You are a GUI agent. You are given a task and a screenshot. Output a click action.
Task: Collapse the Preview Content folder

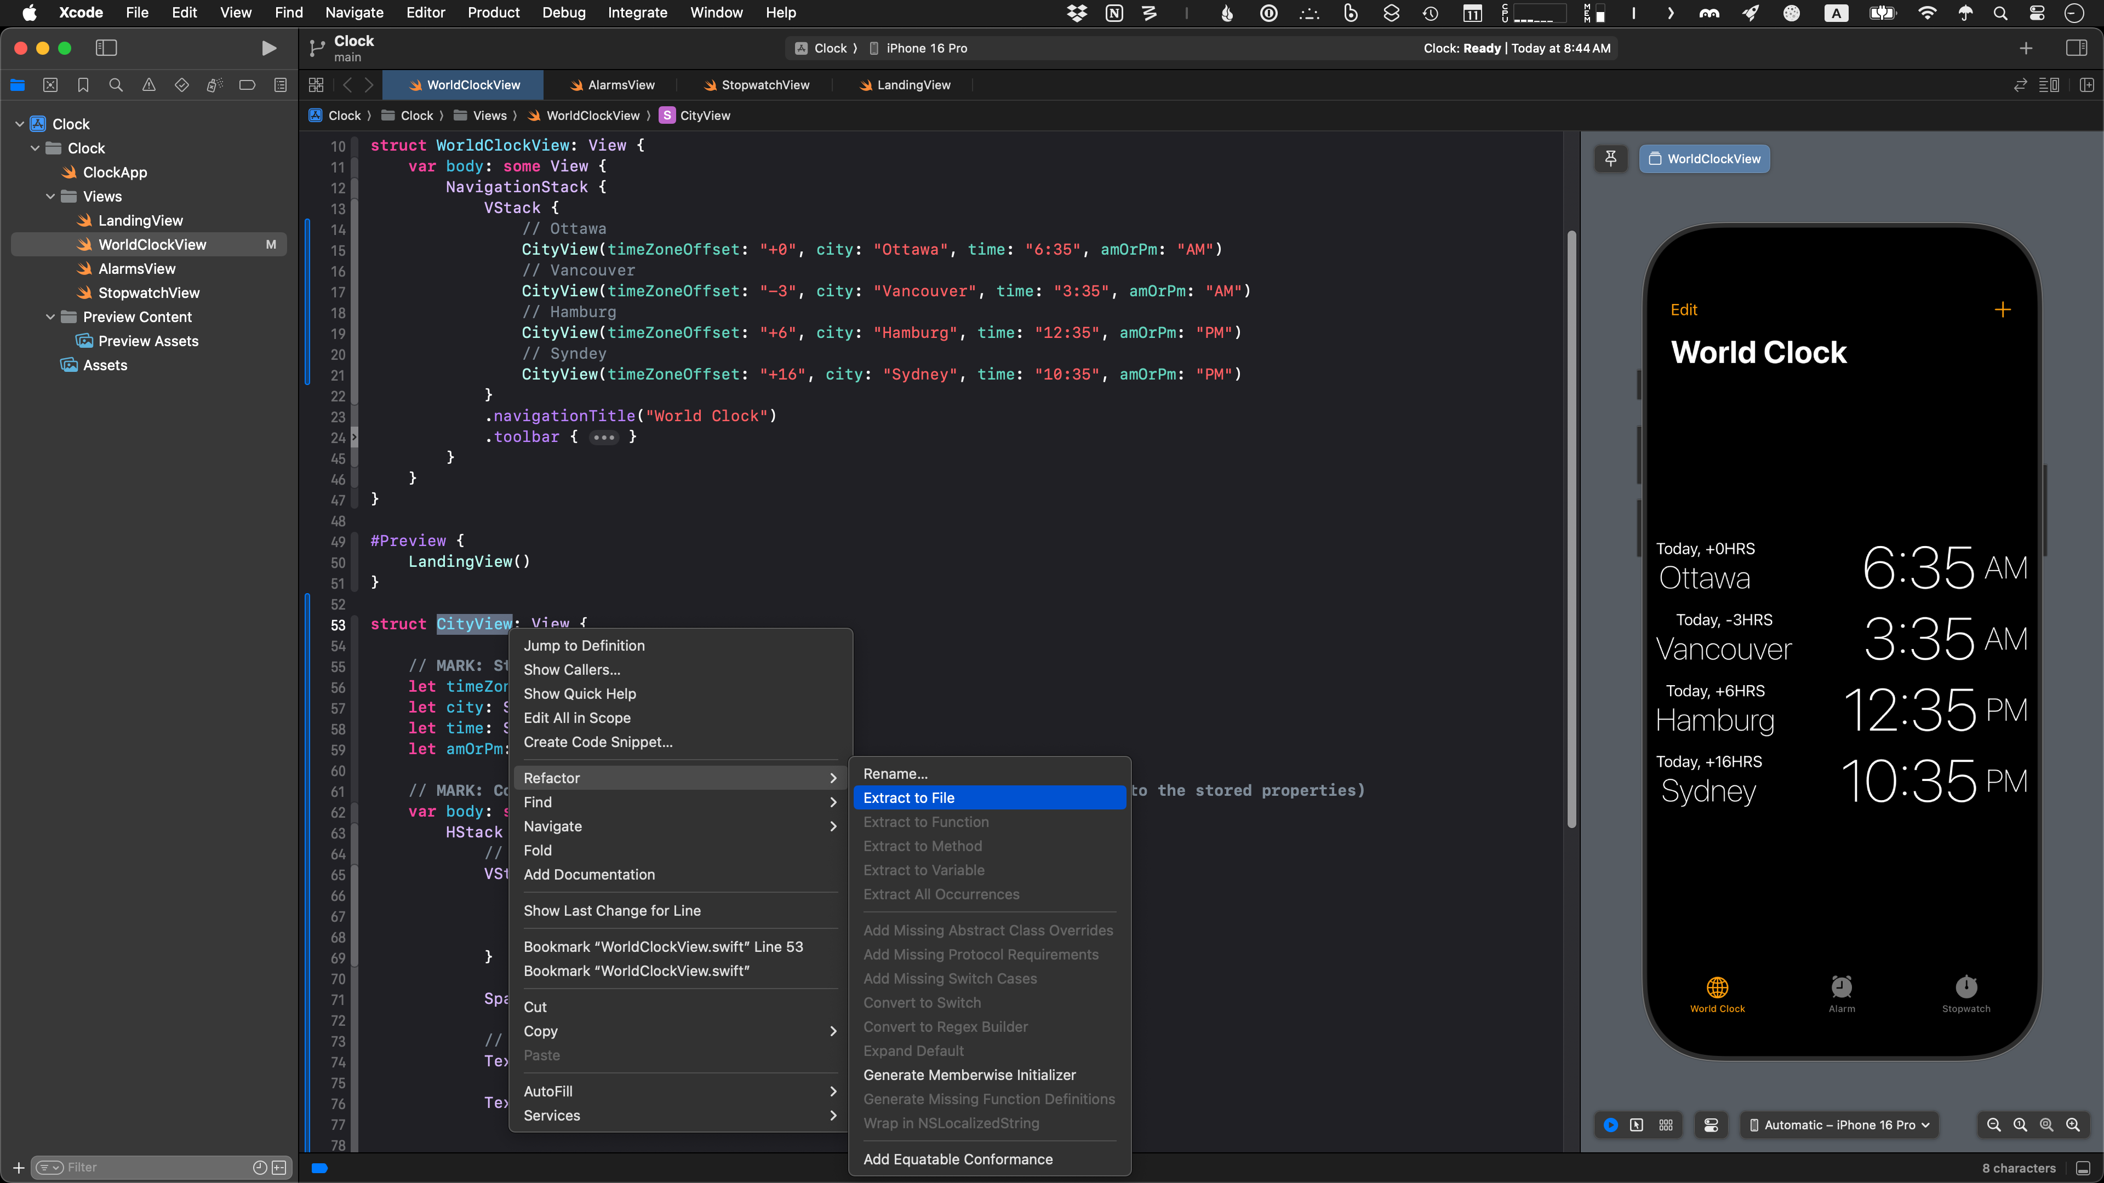click(50, 317)
